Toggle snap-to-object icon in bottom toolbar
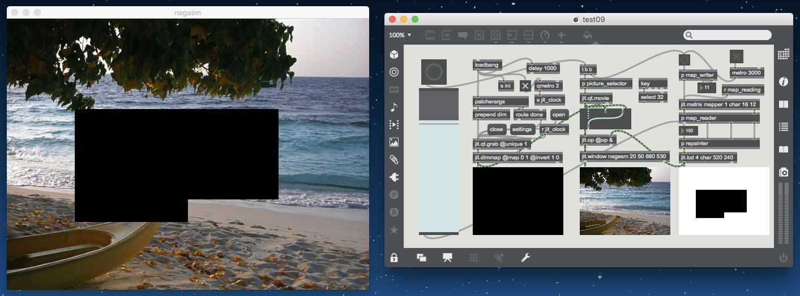 tap(499, 258)
